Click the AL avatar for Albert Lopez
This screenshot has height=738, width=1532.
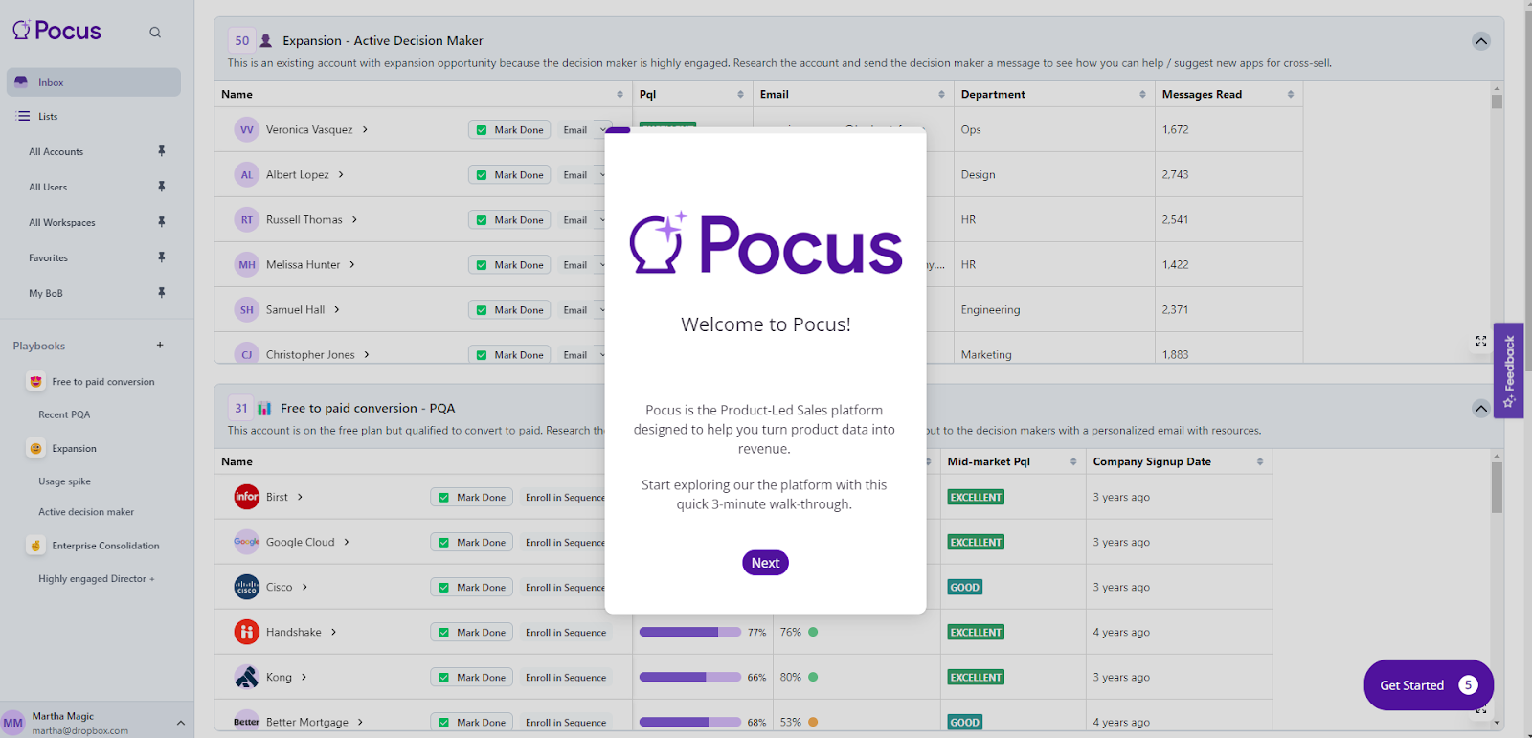pyautogui.click(x=247, y=174)
